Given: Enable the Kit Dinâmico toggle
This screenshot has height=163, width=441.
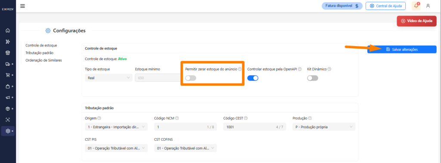Looking at the screenshot, I should pyautogui.click(x=313, y=78).
